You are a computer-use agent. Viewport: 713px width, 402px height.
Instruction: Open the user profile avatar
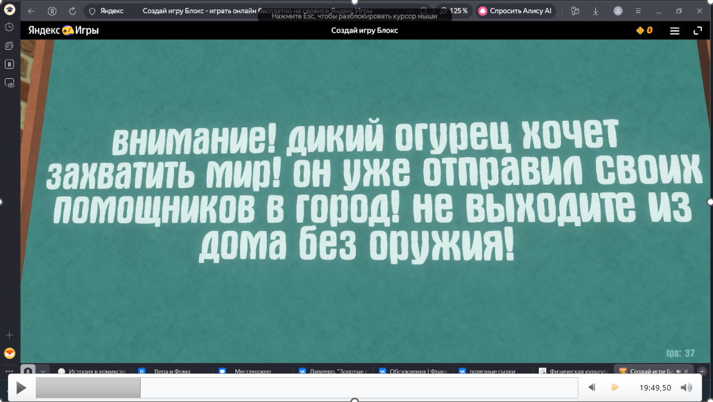point(617,11)
